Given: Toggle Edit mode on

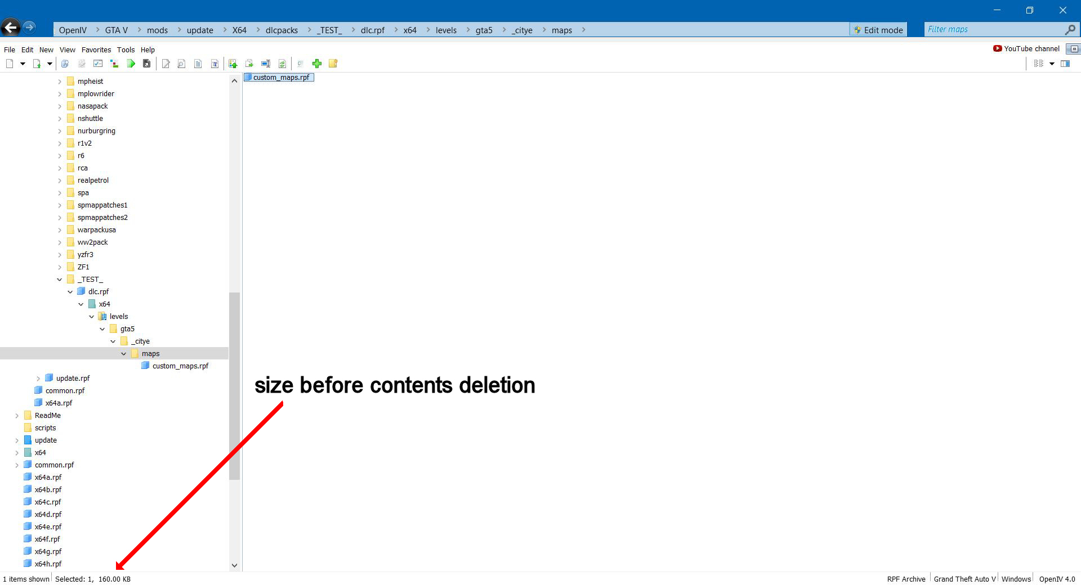Looking at the screenshot, I should click(878, 30).
